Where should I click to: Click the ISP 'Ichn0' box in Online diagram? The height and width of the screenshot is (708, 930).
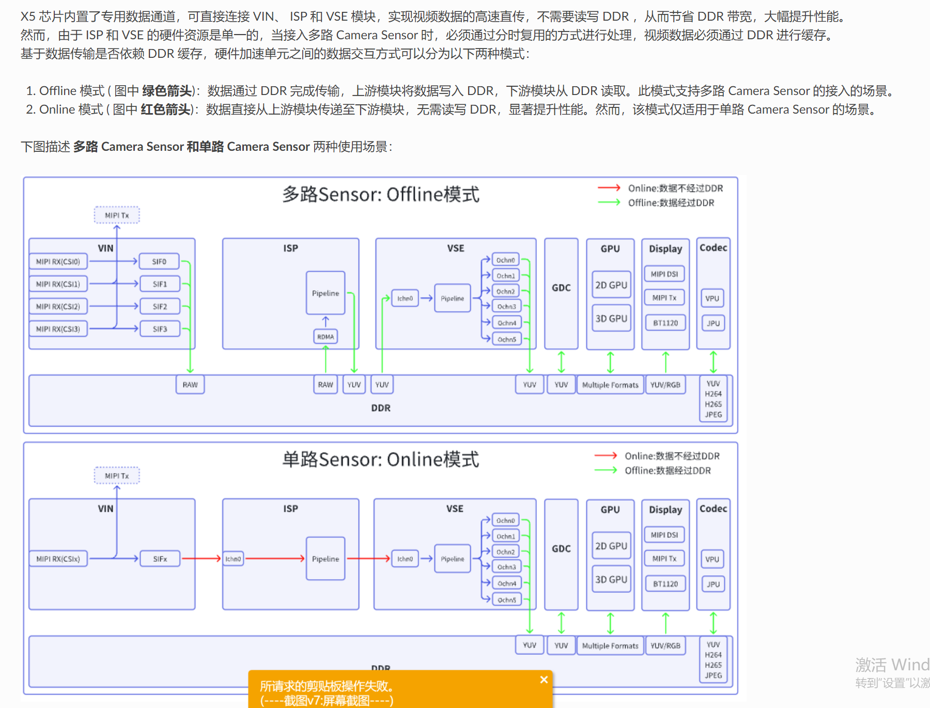233,559
